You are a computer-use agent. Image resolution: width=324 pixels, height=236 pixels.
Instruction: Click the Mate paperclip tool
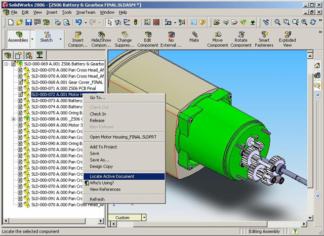tap(194, 37)
